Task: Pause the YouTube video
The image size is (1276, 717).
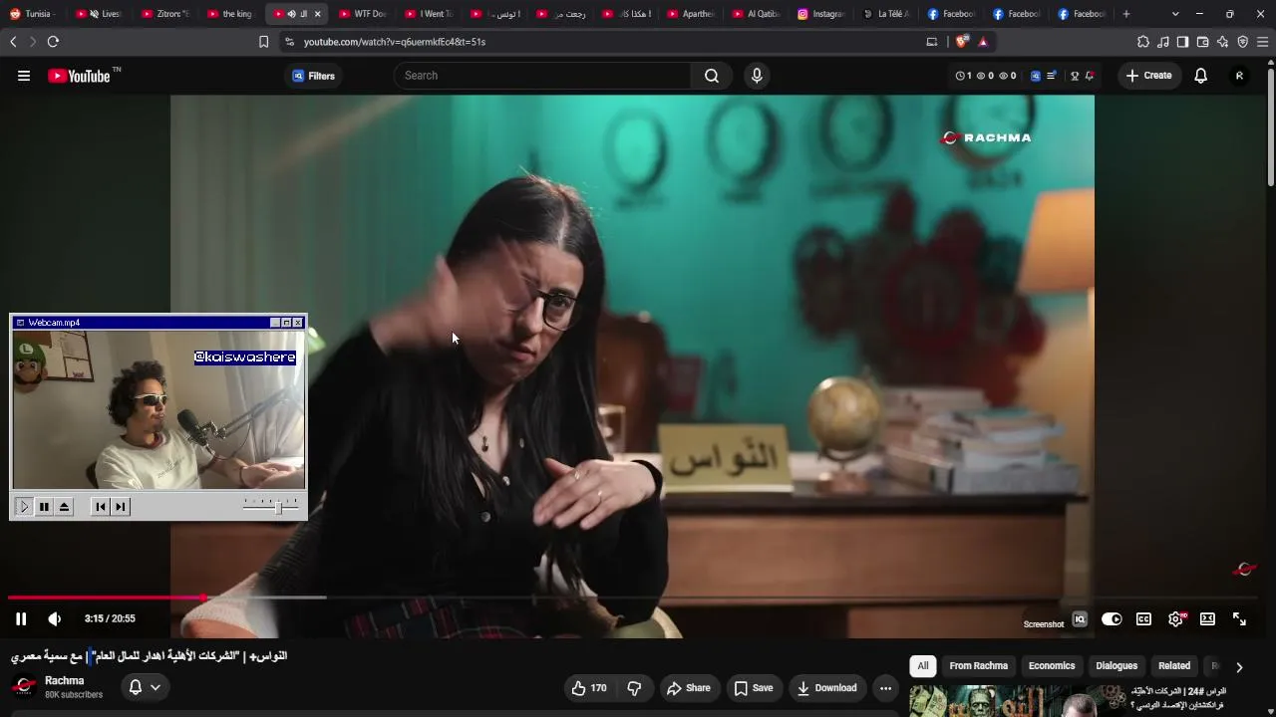Action: 21,618
